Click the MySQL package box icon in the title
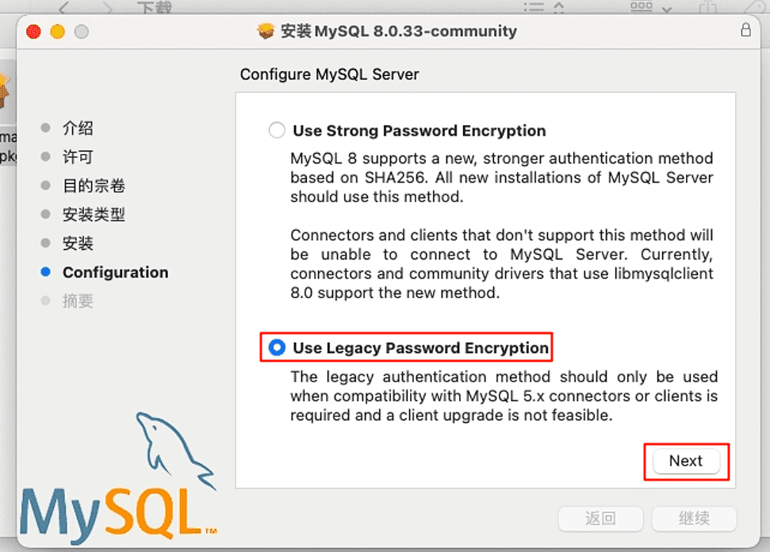 (x=266, y=31)
